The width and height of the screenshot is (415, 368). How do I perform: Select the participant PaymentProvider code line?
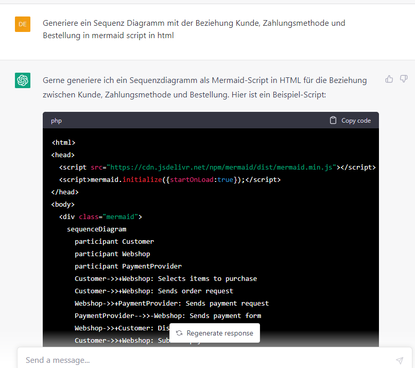click(128, 266)
